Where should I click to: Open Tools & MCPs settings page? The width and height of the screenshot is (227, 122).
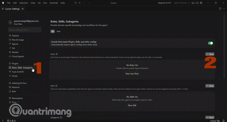click(18, 72)
